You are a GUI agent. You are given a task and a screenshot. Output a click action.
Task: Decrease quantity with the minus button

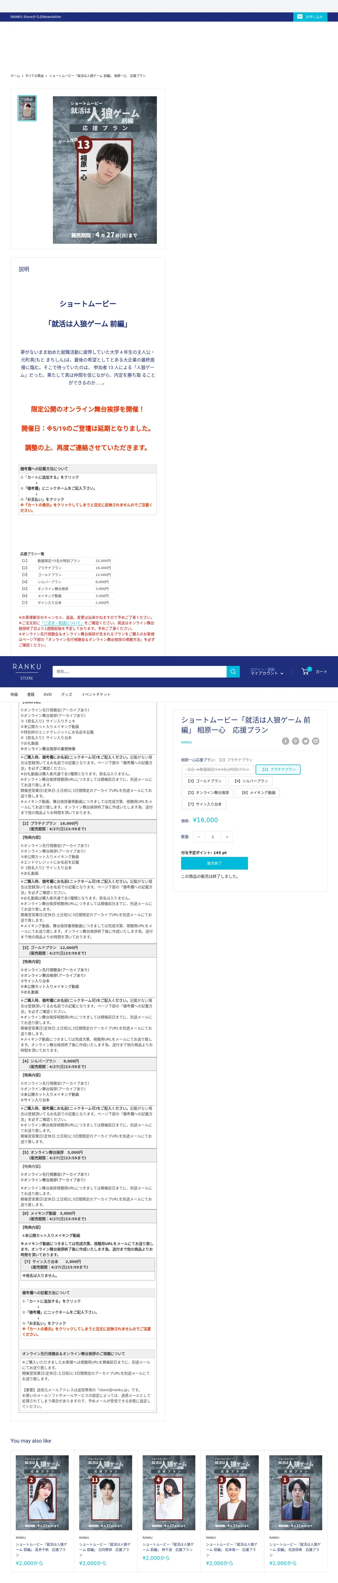coord(198,837)
